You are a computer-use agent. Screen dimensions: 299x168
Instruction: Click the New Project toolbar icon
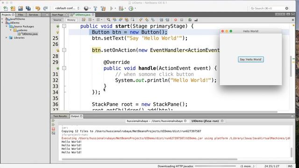click(x=13, y=8)
